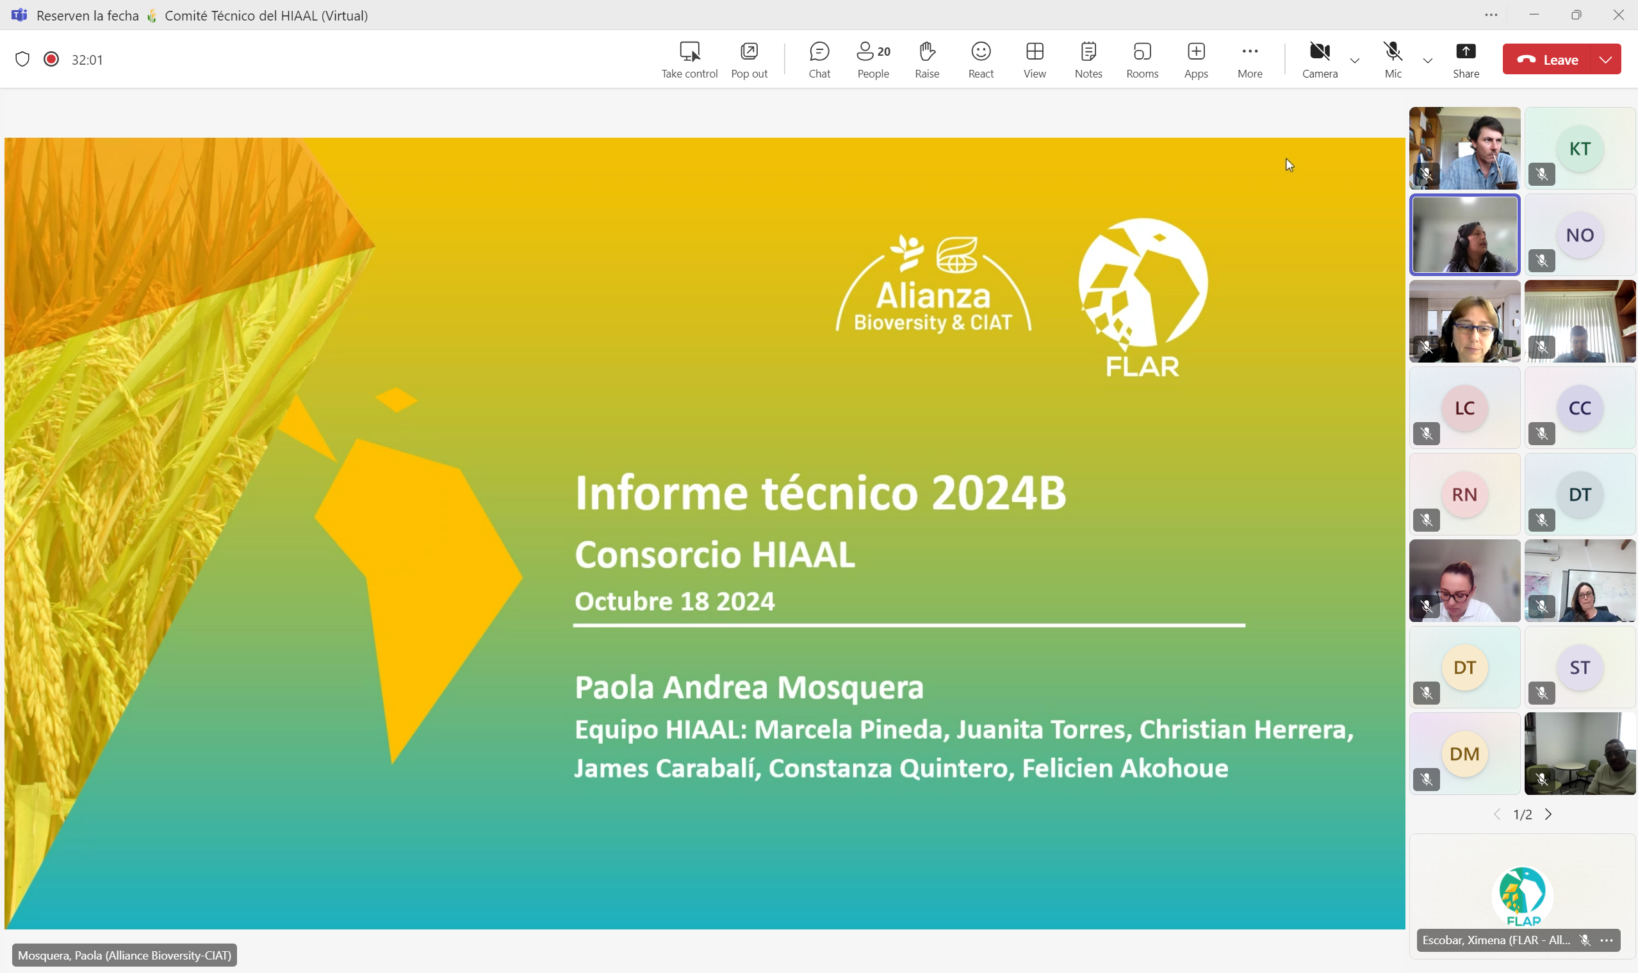This screenshot has height=973, width=1638.
Task: Click the muted mic icon on KT tile
Action: click(x=1542, y=174)
